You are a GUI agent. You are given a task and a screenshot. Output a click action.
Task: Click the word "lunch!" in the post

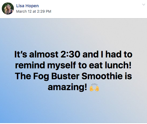pyautogui.click(x=118, y=65)
